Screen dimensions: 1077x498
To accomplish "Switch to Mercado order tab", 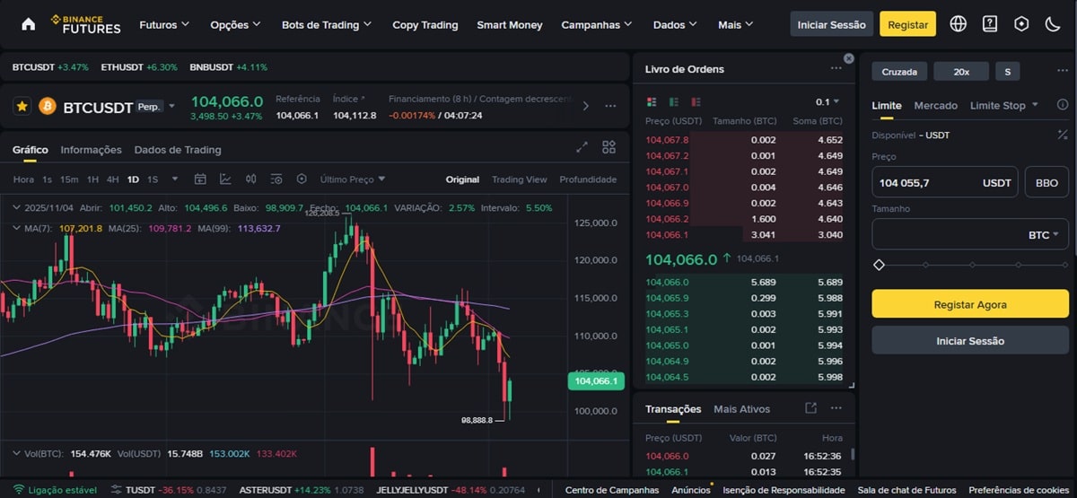I will pyautogui.click(x=935, y=105).
